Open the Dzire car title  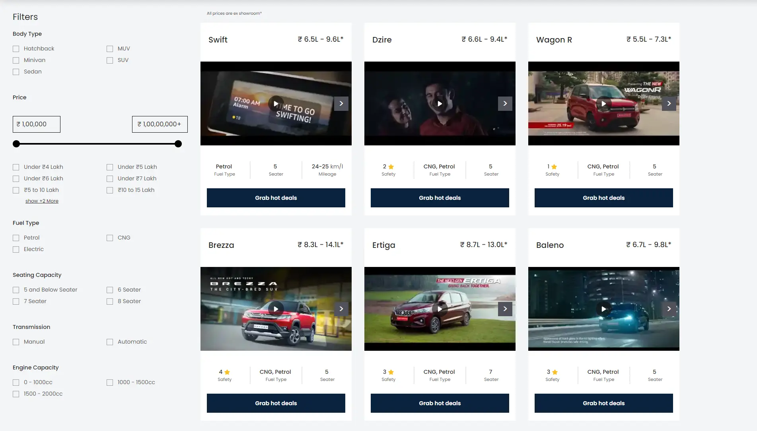tap(382, 40)
